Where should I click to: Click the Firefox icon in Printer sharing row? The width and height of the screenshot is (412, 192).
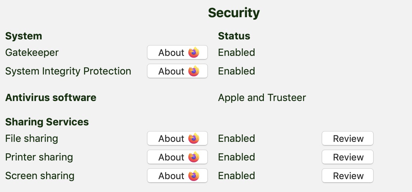194,157
